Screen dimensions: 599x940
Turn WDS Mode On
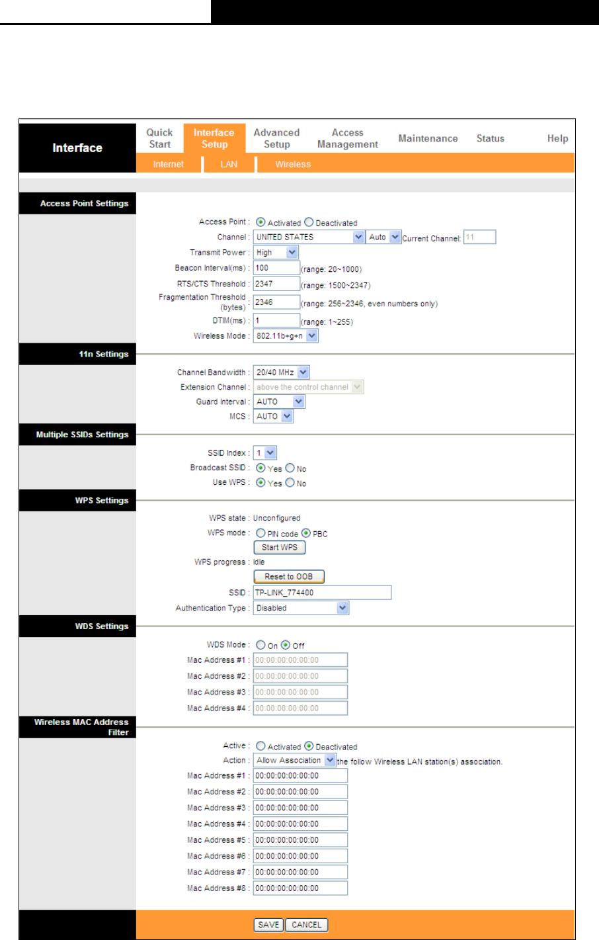tap(260, 644)
